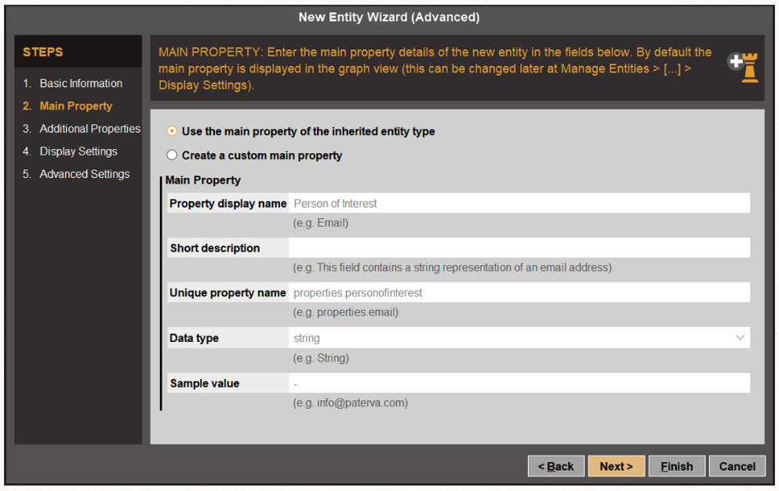
Task: Click Finish to complete the wizard
Action: (x=677, y=466)
